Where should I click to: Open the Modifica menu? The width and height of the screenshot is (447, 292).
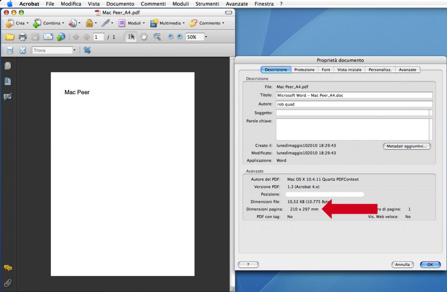pos(71,4)
